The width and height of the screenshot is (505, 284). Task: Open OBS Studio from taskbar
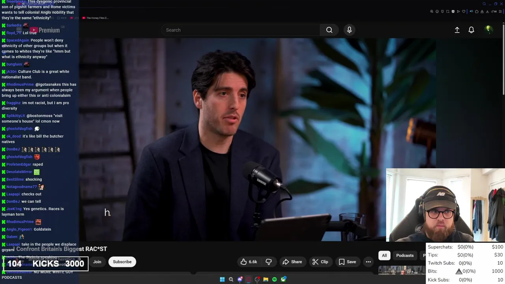click(257, 279)
